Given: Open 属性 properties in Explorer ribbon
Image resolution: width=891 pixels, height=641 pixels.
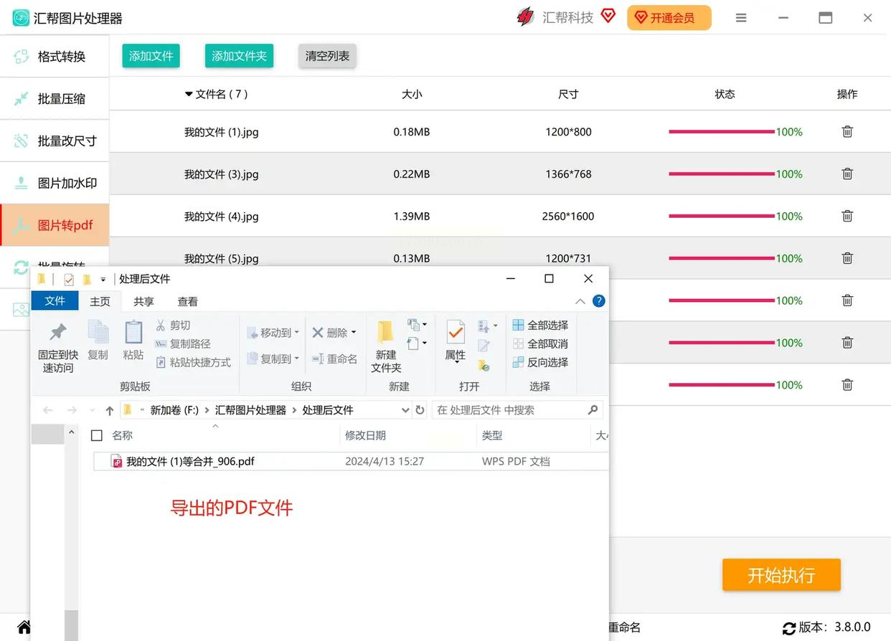Looking at the screenshot, I should point(455,342).
